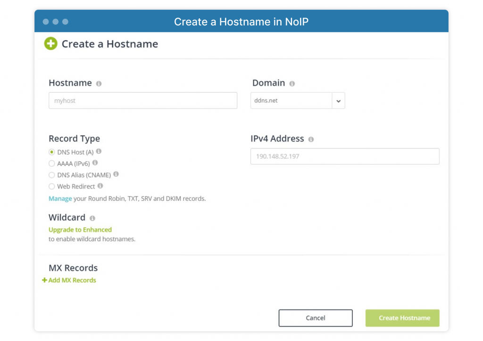The height and width of the screenshot is (341, 483).
Task: Pick the Web Redirect radio button
Action: pyautogui.click(x=52, y=186)
